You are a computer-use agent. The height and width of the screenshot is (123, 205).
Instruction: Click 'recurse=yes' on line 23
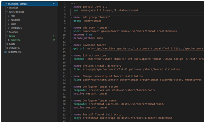click(x=193, y=80)
